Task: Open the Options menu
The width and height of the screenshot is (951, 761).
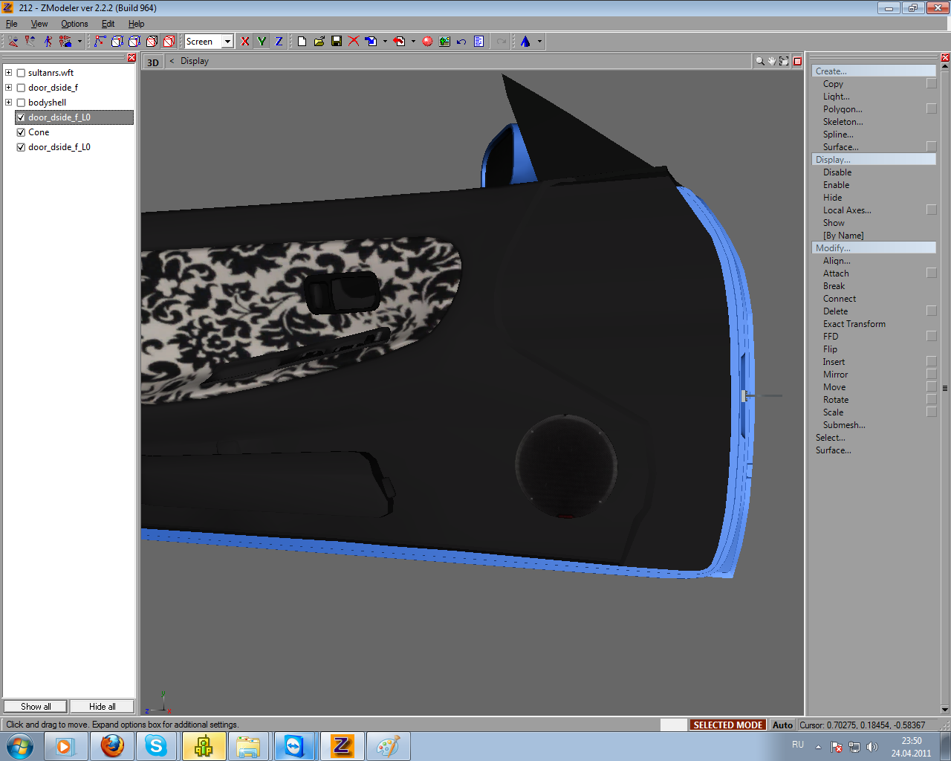Action: click(x=74, y=24)
